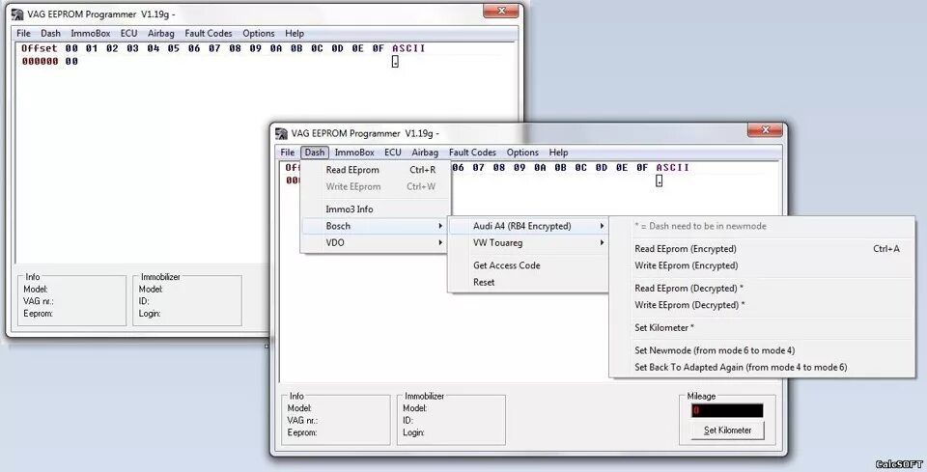Click ASCII column header in front window

[x=673, y=168]
